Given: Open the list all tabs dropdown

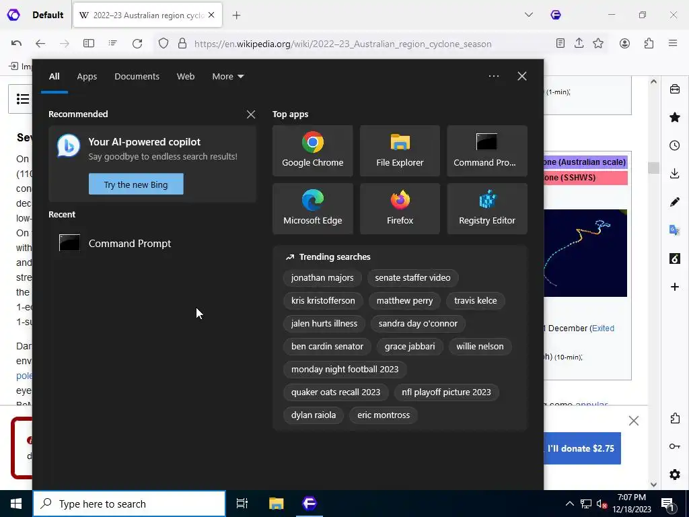Looking at the screenshot, I should 529,15.
